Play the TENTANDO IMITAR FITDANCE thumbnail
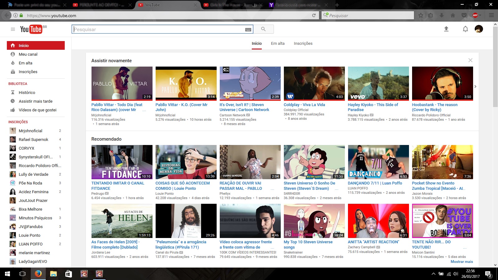 point(122,162)
